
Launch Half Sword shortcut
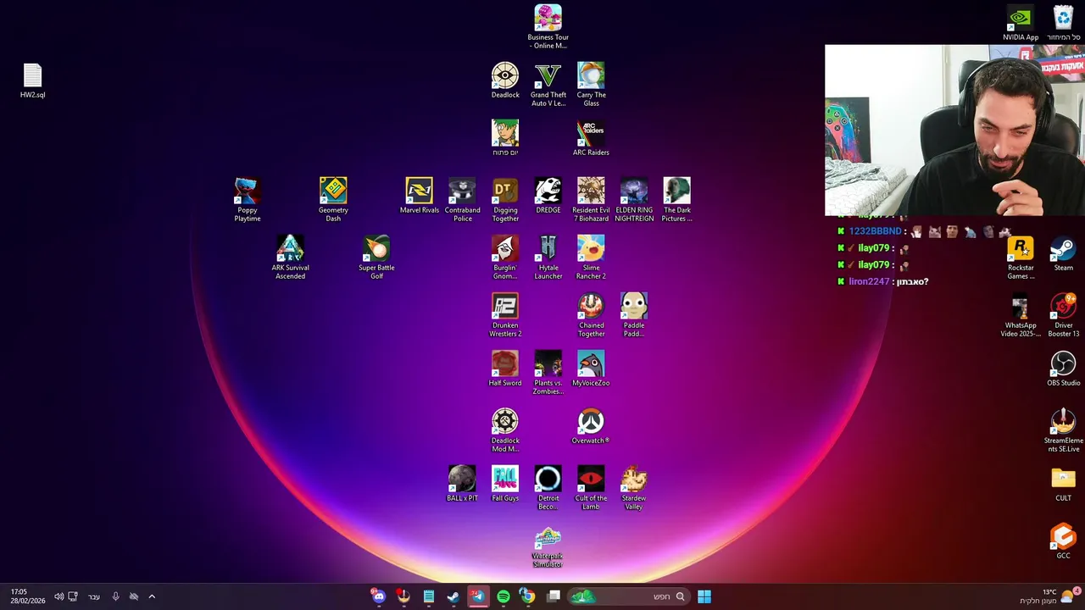pos(505,369)
